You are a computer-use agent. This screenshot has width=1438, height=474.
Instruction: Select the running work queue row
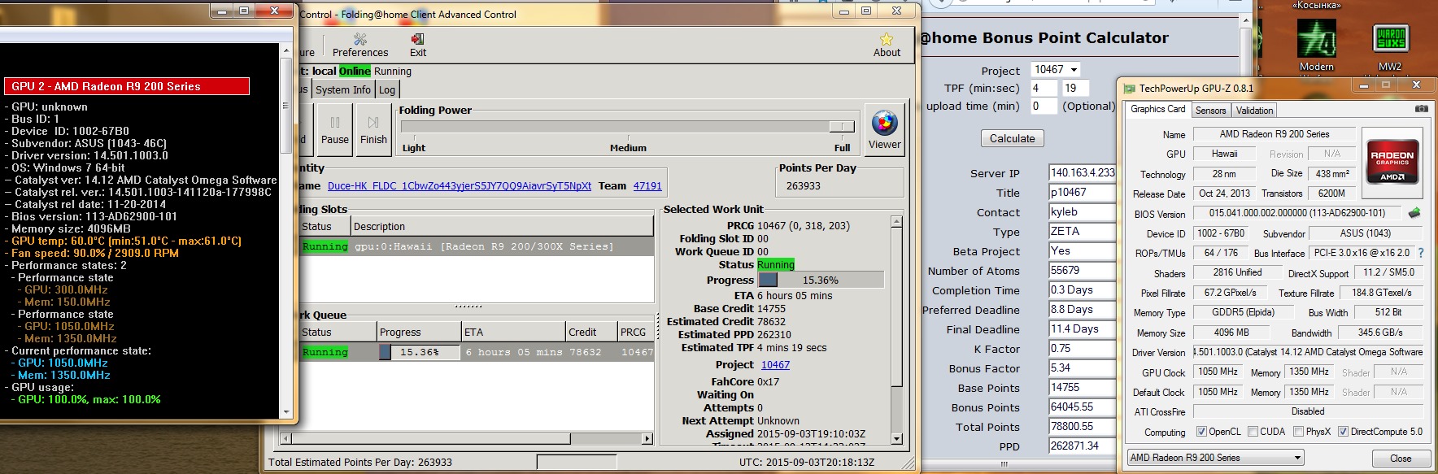coord(477,352)
